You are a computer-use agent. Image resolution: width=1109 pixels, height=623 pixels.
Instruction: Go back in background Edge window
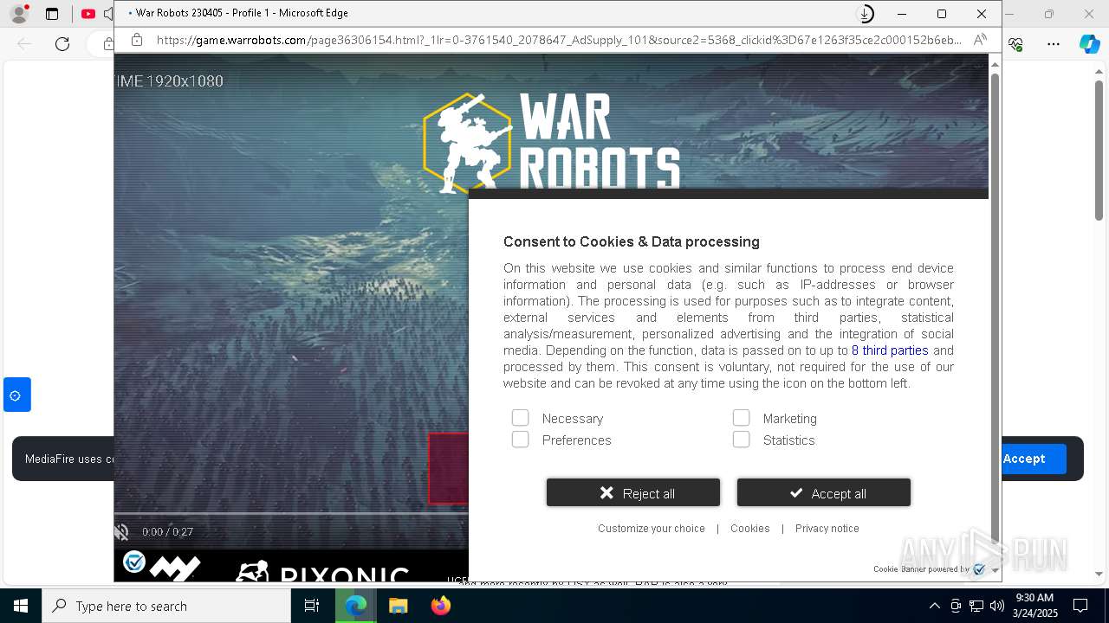click(x=24, y=44)
